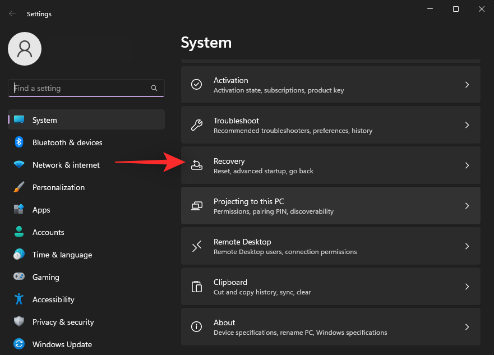Click the About info icon
This screenshot has width=494, height=355.
196,327
